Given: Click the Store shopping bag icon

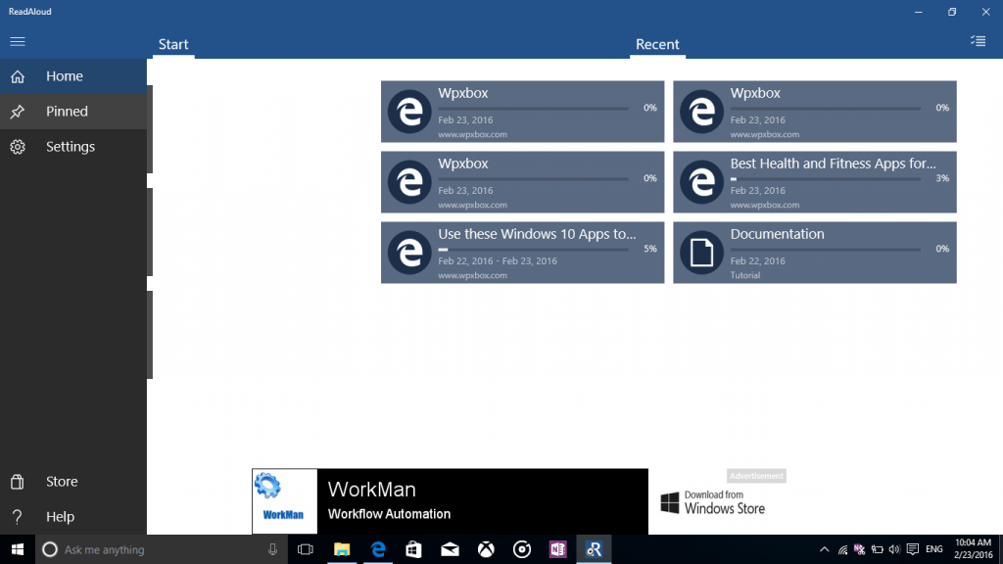Looking at the screenshot, I should tap(18, 482).
